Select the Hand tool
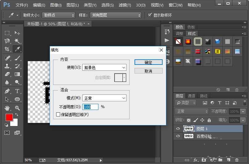 click(7, 108)
